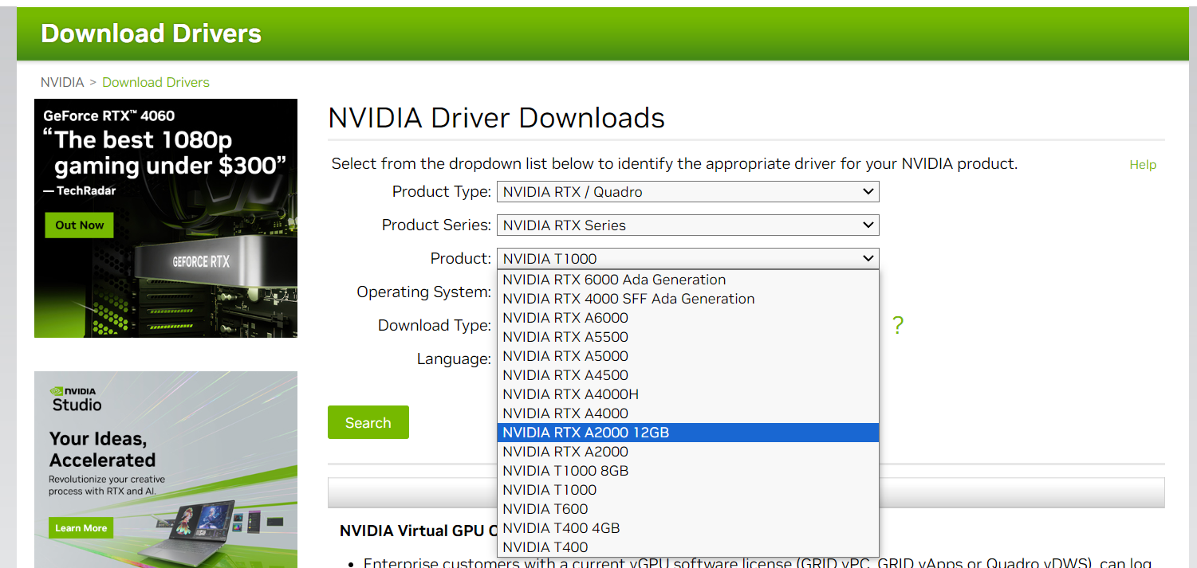Viewport: 1197px width, 568px height.
Task: Select NVIDIA RTX 6000 Ada Generation option
Action: coord(614,280)
